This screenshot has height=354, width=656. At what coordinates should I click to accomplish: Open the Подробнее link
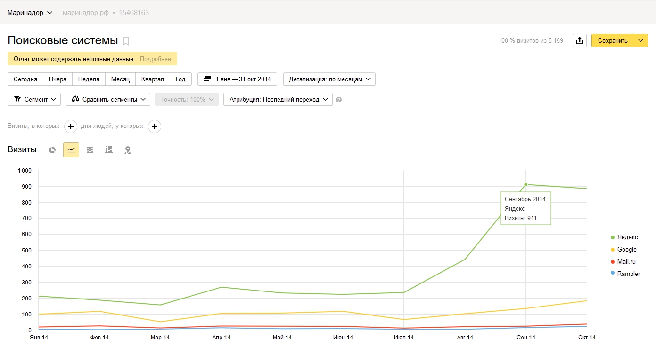[x=156, y=59]
